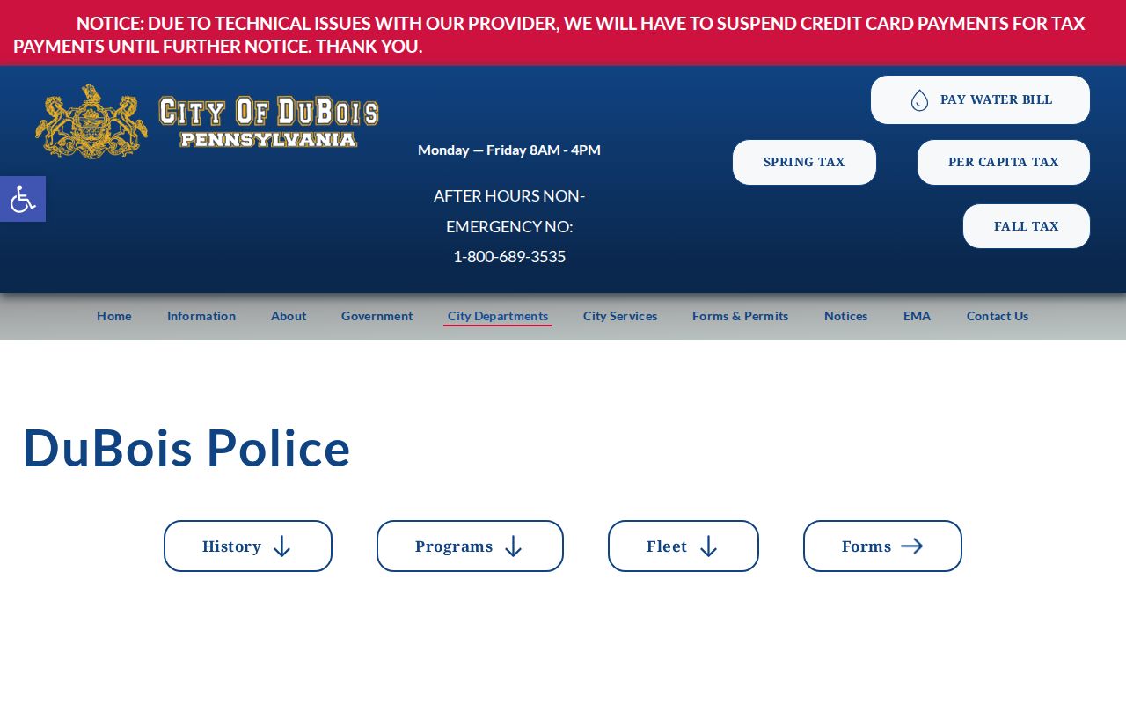Navigate to the Contact Us page

(998, 316)
